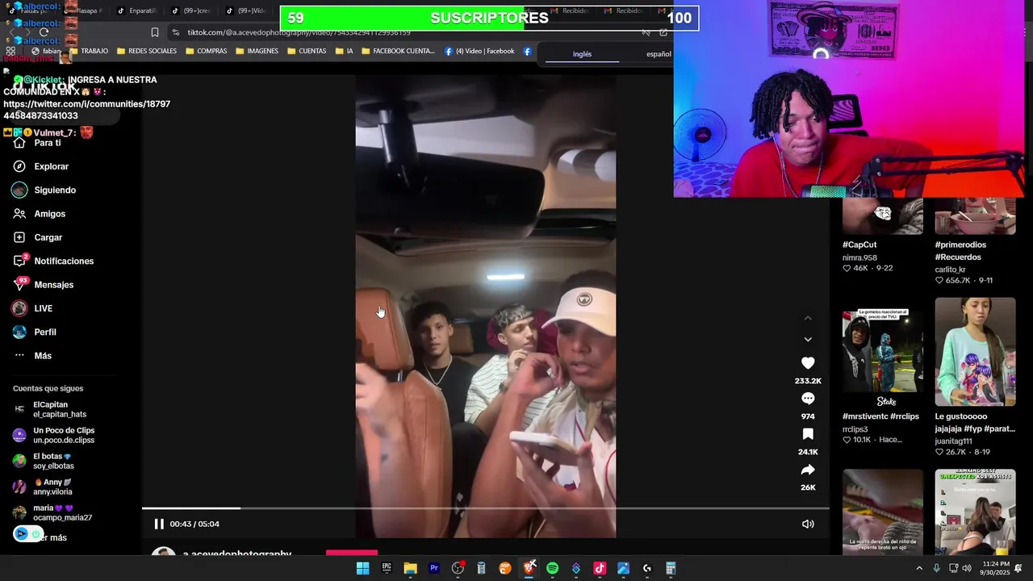Click the microphone tray icon
Screen dimensions: 1033x581
[936, 568]
